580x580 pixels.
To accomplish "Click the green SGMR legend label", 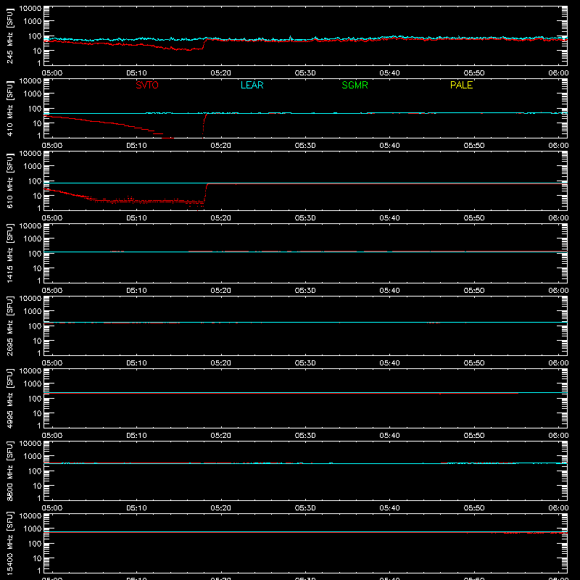I will tap(355, 85).
